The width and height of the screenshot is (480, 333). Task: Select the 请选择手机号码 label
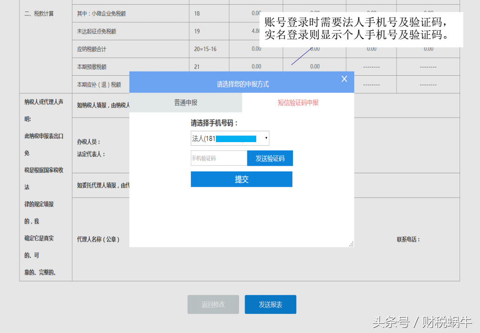(x=214, y=122)
